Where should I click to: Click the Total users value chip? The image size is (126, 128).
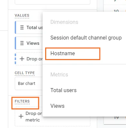(29, 27)
